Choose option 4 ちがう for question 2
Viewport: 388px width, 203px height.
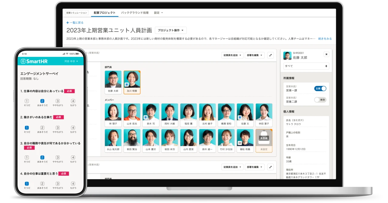click(73, 128)
